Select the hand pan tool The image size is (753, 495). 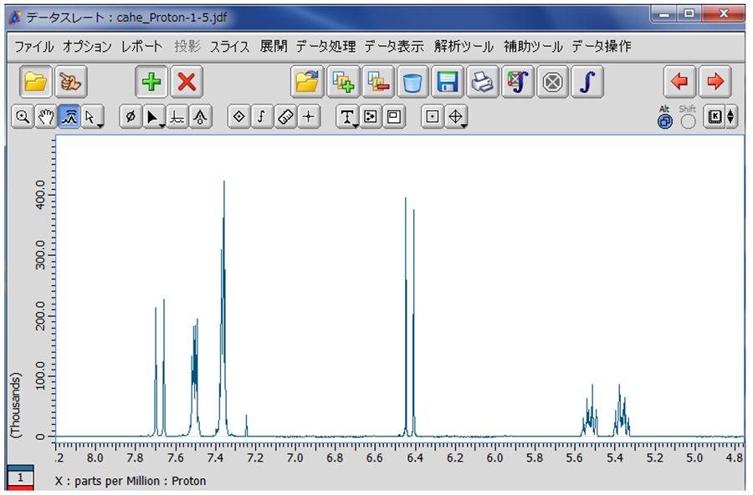45,118
